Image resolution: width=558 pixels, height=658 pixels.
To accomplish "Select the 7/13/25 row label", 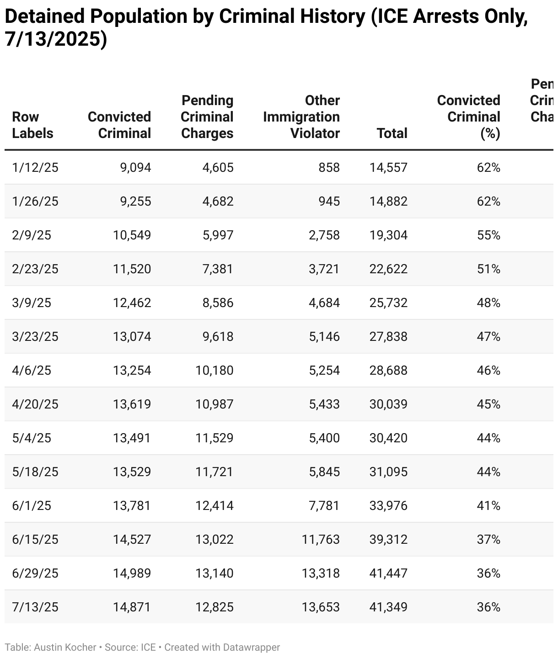I will 35,607.
